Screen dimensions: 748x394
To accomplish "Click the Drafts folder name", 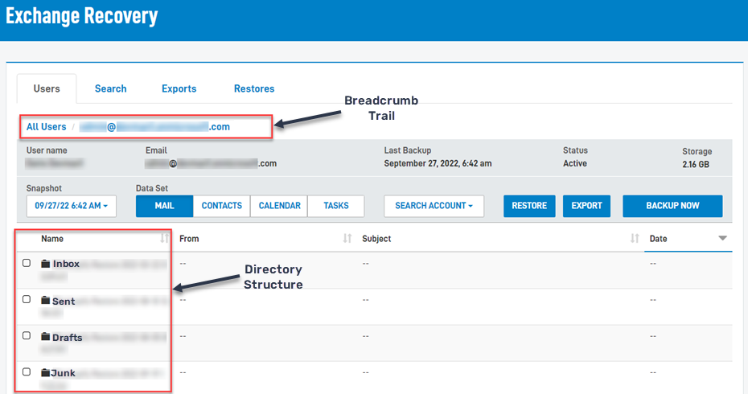I will pos(68,337).
